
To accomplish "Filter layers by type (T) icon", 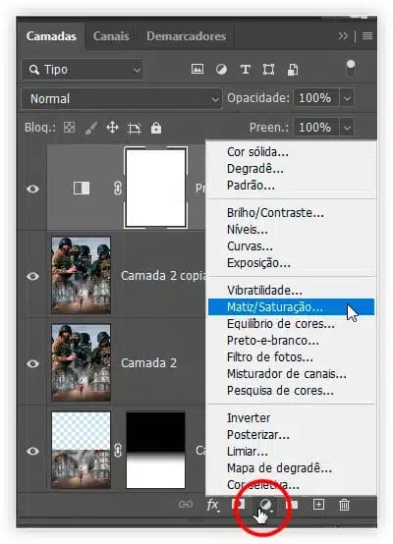I will (x=245, y=70).
